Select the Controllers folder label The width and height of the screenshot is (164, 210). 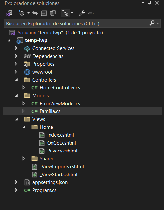pos(44,80)
